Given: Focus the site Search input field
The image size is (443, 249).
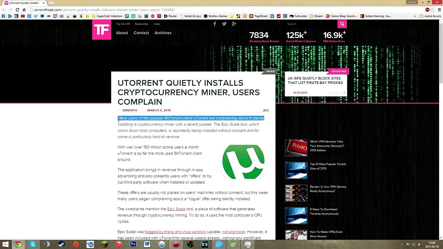Looking at the screenshot, I should pyautogui.click(x=311, y=24).
